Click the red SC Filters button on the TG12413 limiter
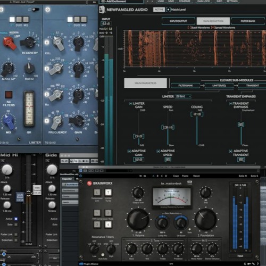The image size is (266, 266). (9, 95)
